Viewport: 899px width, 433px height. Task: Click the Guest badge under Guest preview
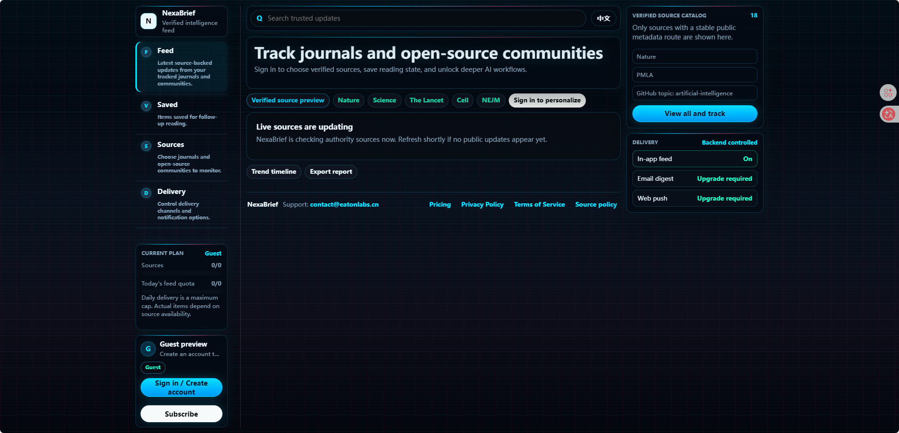tap(153, 367)
